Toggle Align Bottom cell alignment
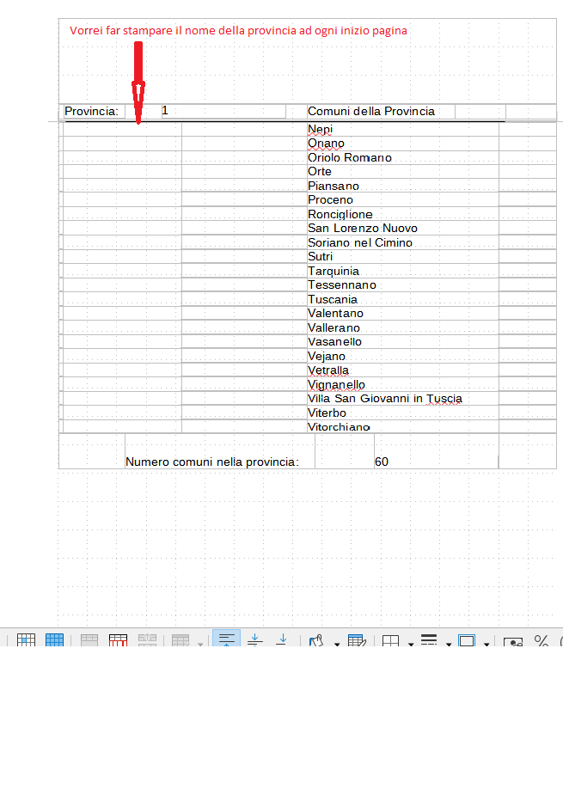 point(282,640)
